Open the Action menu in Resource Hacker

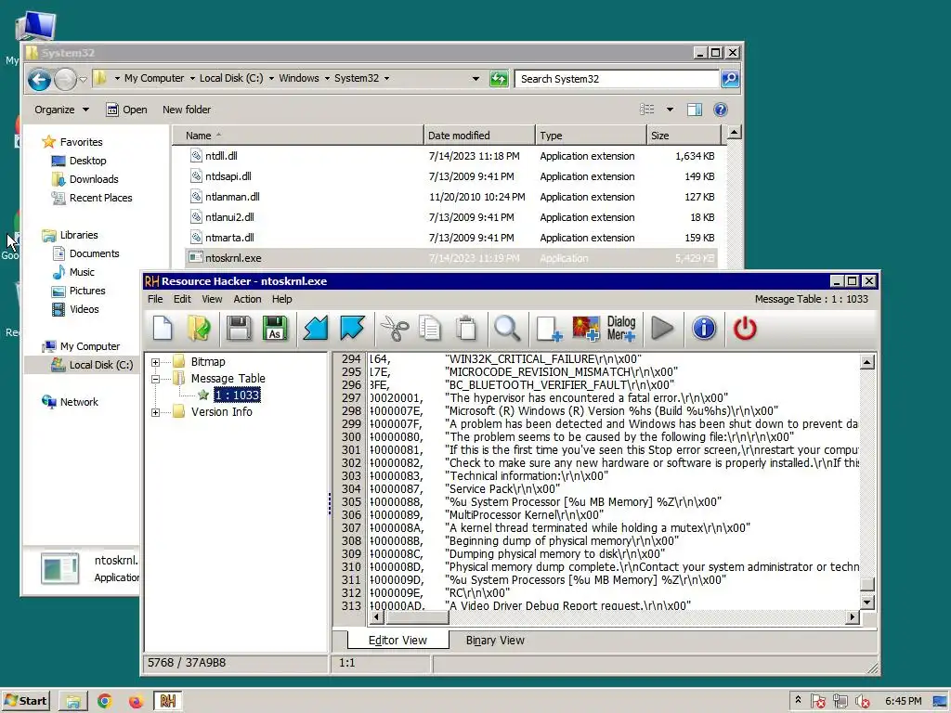pos(247,299)
